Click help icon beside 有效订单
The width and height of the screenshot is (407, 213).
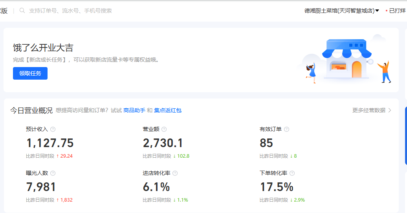286,129
